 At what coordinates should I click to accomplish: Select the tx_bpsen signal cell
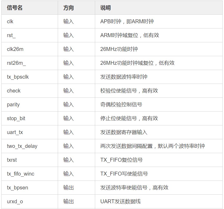click(18, 188)
